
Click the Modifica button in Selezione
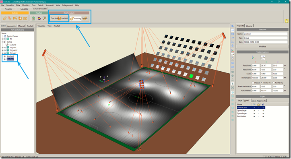pyautogui.click(x=262, y=47)
